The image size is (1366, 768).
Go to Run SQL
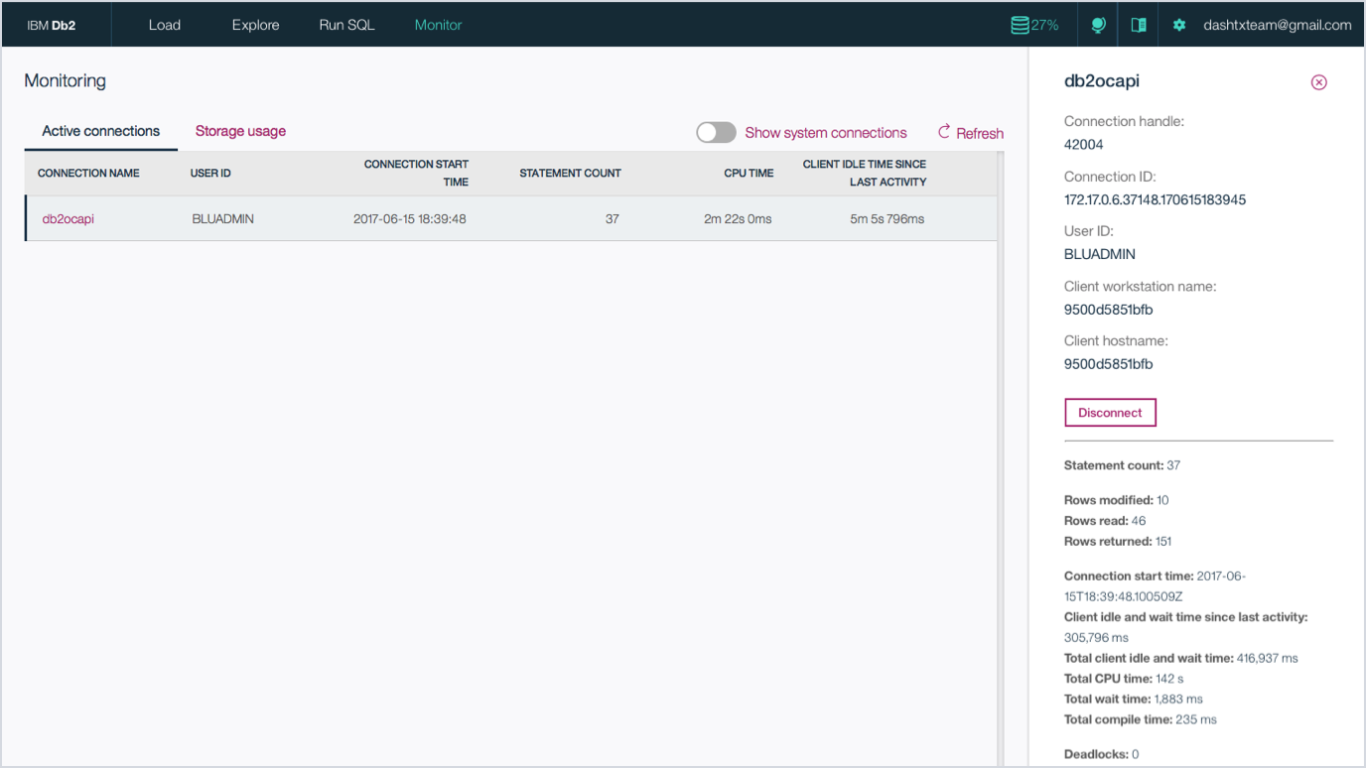pyautogui.click(x=345, y=24)
